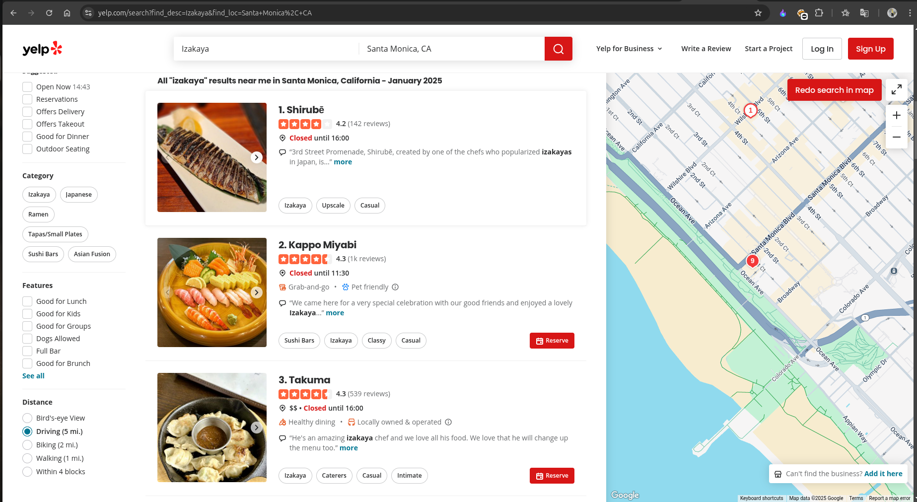
Task: Click the Upscale tag on Shirubē
Action: (333, 206)
